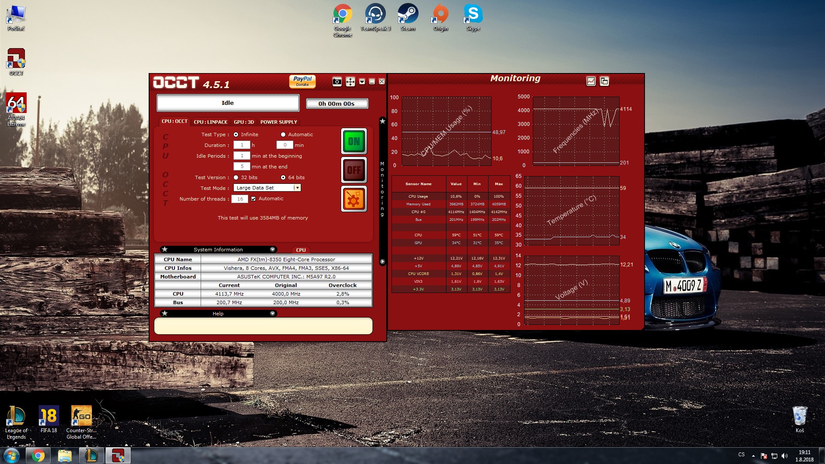Click the screenshot camera icon in OCCT
The image size is (825, 464).
coord(337,82)
